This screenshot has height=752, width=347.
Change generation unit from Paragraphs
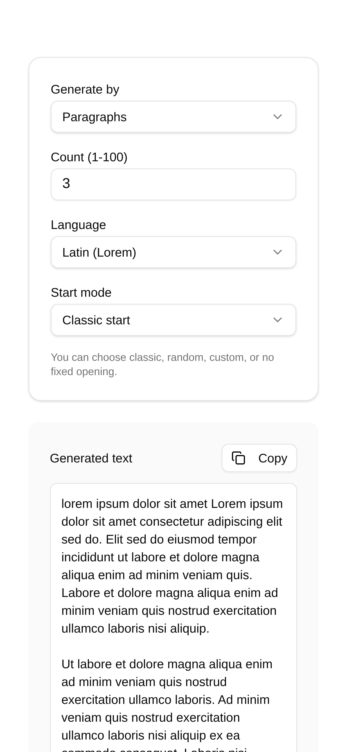[x=173, y=117]
